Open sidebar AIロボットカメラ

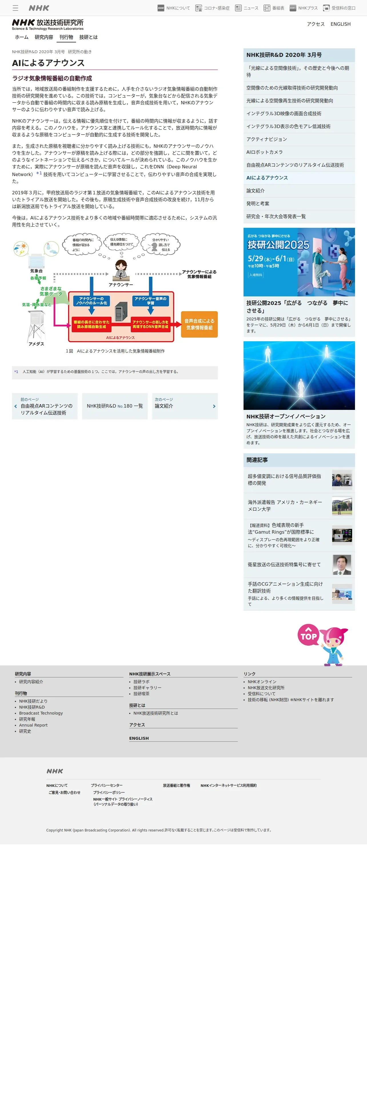coord(299,152)
